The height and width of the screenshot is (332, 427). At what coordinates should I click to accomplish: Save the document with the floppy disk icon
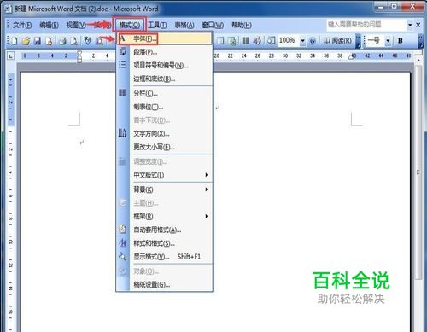[38, 41]
